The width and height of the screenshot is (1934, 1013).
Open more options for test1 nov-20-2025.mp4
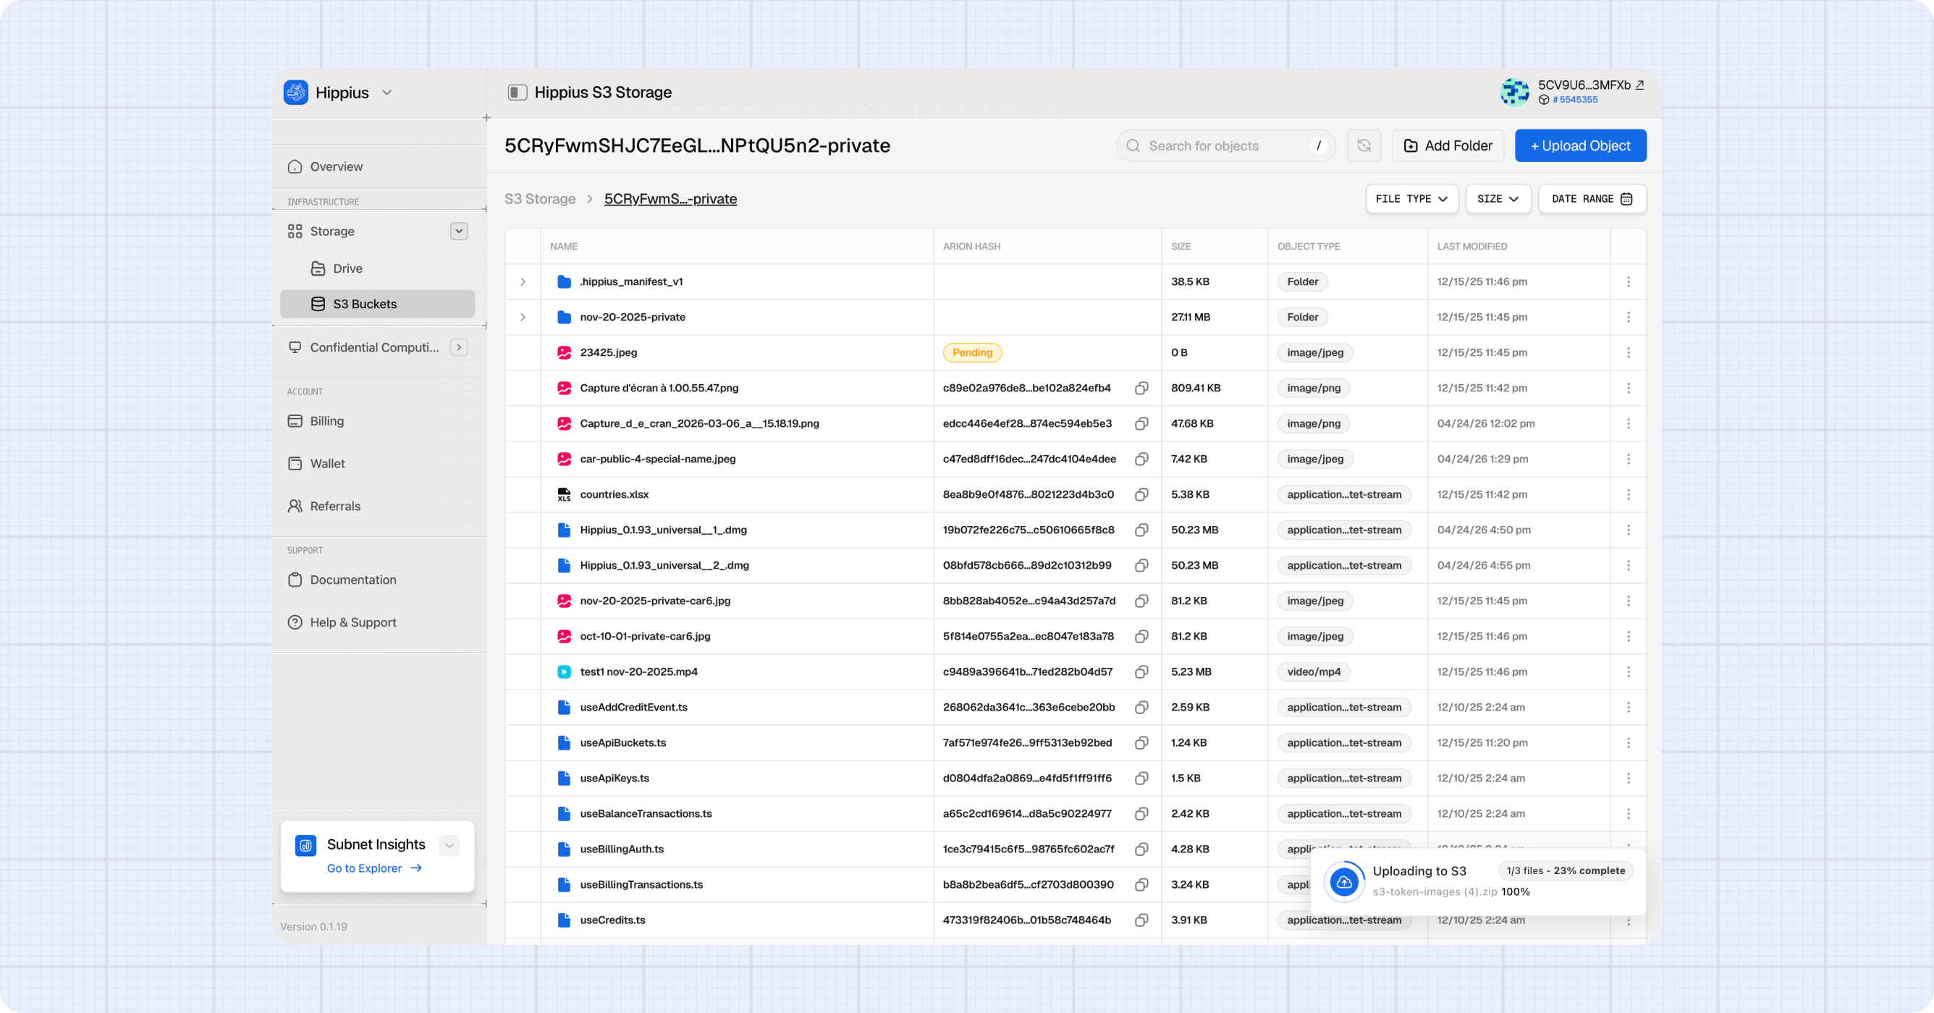[x=1628, y=671]
